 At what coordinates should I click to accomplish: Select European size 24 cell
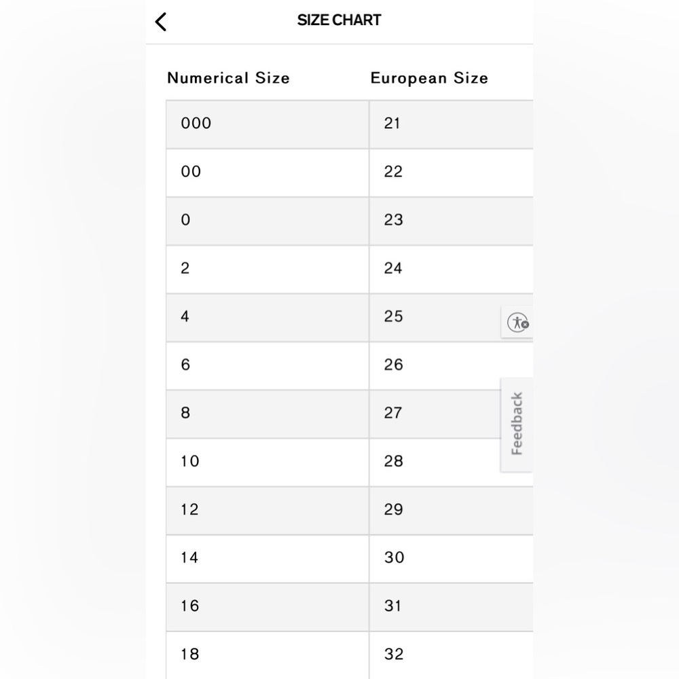click(452, 270)
